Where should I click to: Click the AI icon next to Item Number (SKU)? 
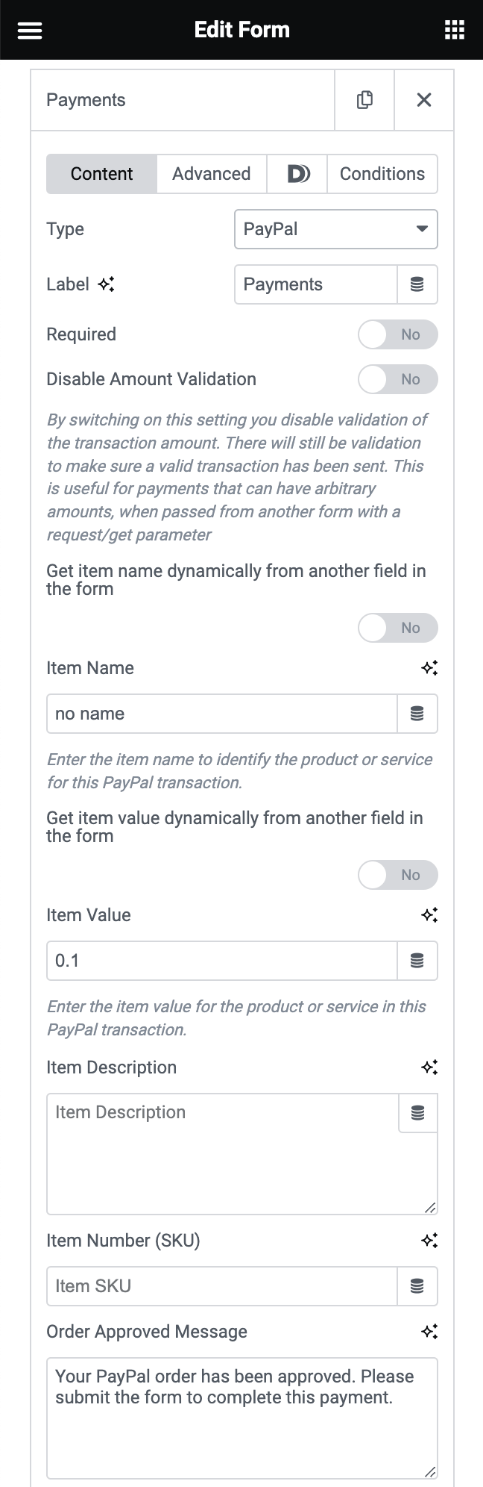click(x=429, y=1240)
